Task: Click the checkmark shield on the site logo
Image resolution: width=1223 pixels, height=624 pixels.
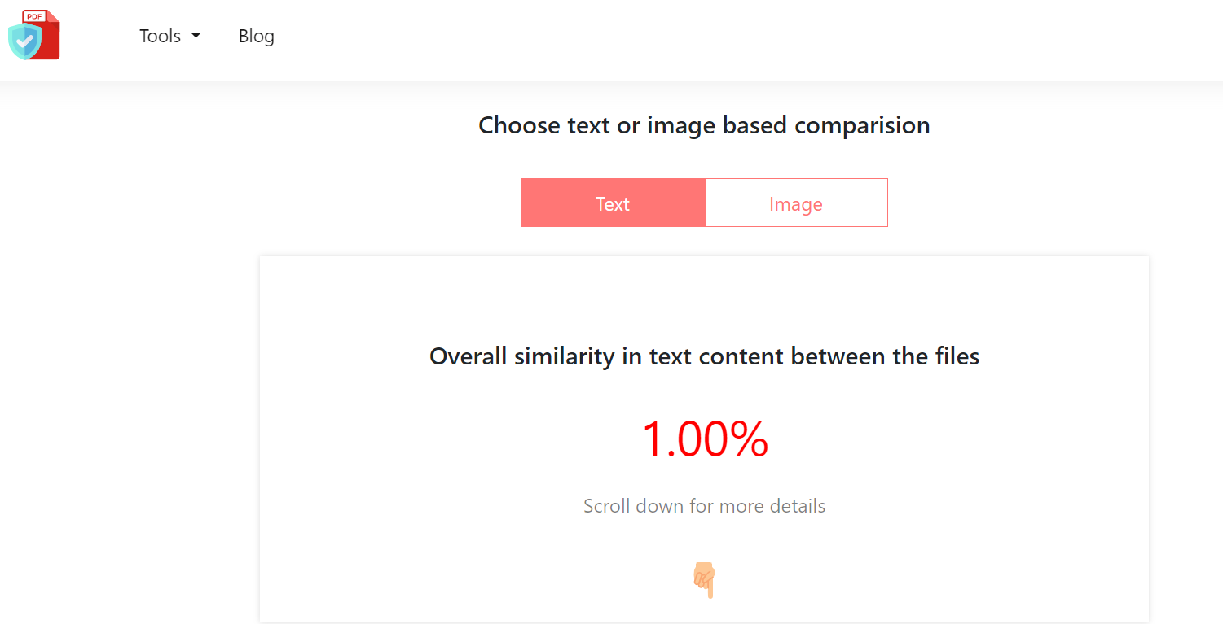Action: point(24,42)
